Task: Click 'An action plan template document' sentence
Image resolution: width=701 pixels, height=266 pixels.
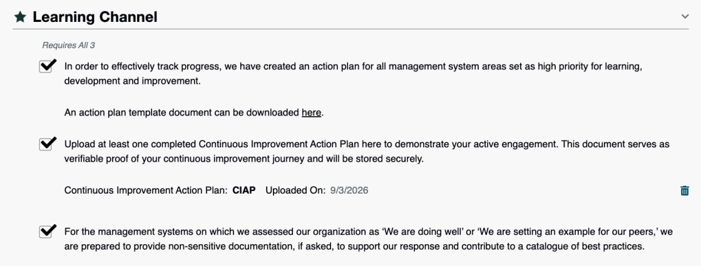Action: tap(193, 113)
